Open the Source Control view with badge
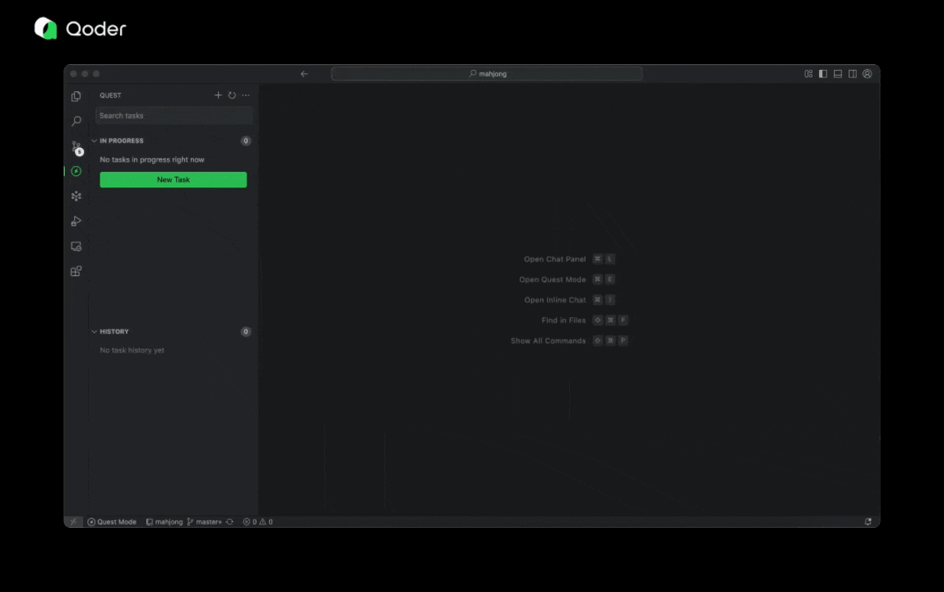 click(x=76, y=147)
